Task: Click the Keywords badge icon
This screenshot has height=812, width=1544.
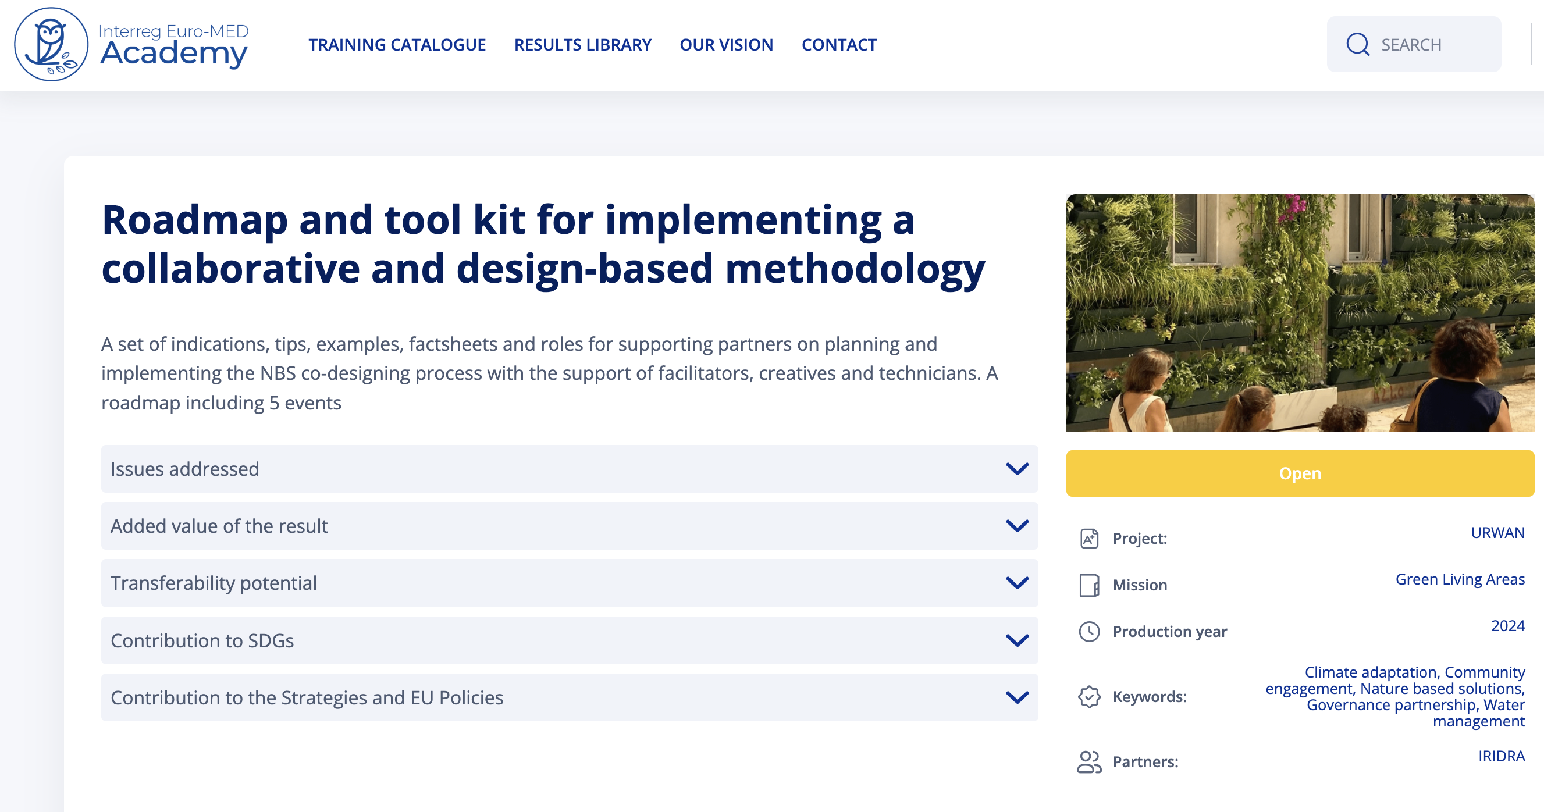Action: tap(1088, 696)
